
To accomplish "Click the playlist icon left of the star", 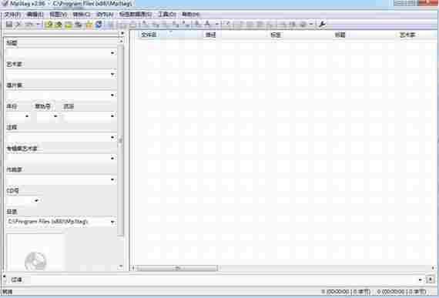I will [x=79, y=25].
